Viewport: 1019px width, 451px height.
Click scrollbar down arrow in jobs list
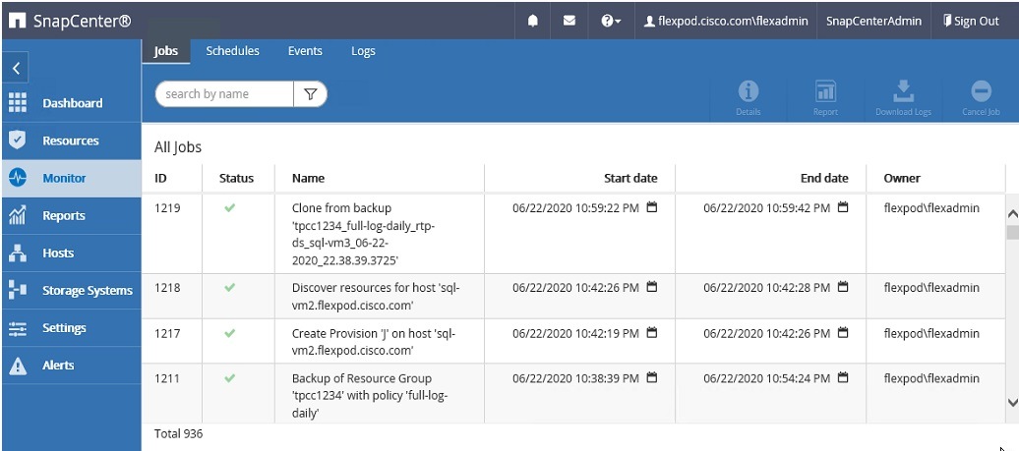pyautogui.click(x=1012, y=403)
